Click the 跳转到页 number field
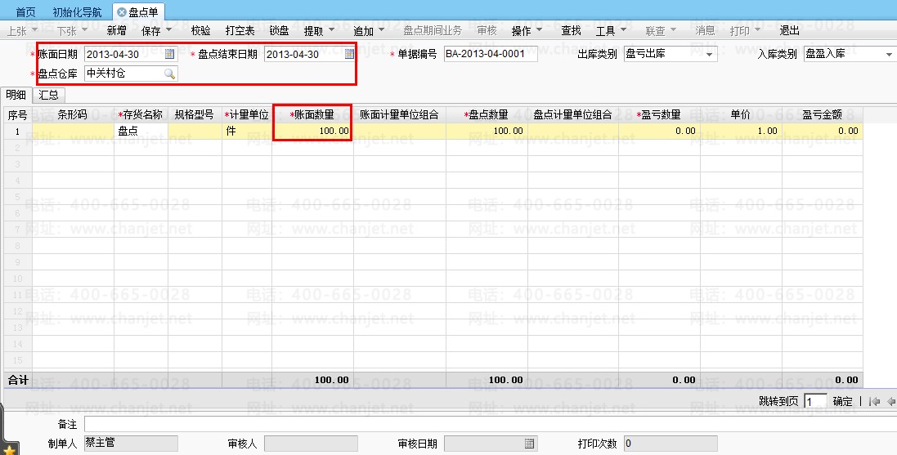This screenshot has width=897, height=455. pyautogui.click(x=816, y=402)
